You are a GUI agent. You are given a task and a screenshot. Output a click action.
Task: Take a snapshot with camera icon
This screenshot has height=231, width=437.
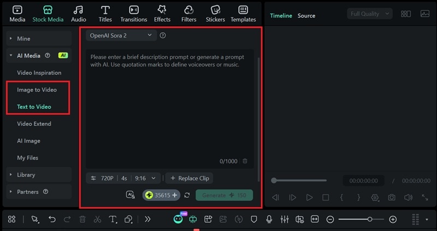click(x=392, y=197)
